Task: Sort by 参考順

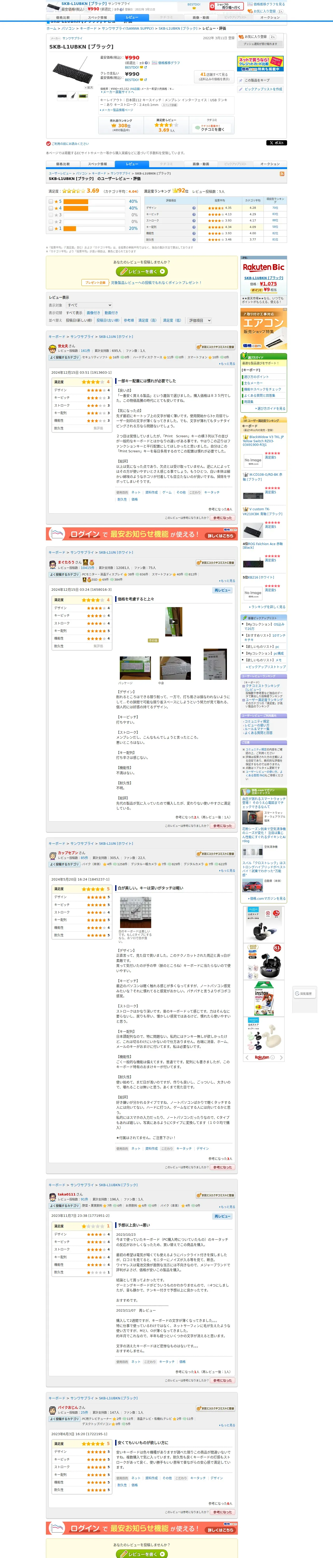Action: click(129, 320)
